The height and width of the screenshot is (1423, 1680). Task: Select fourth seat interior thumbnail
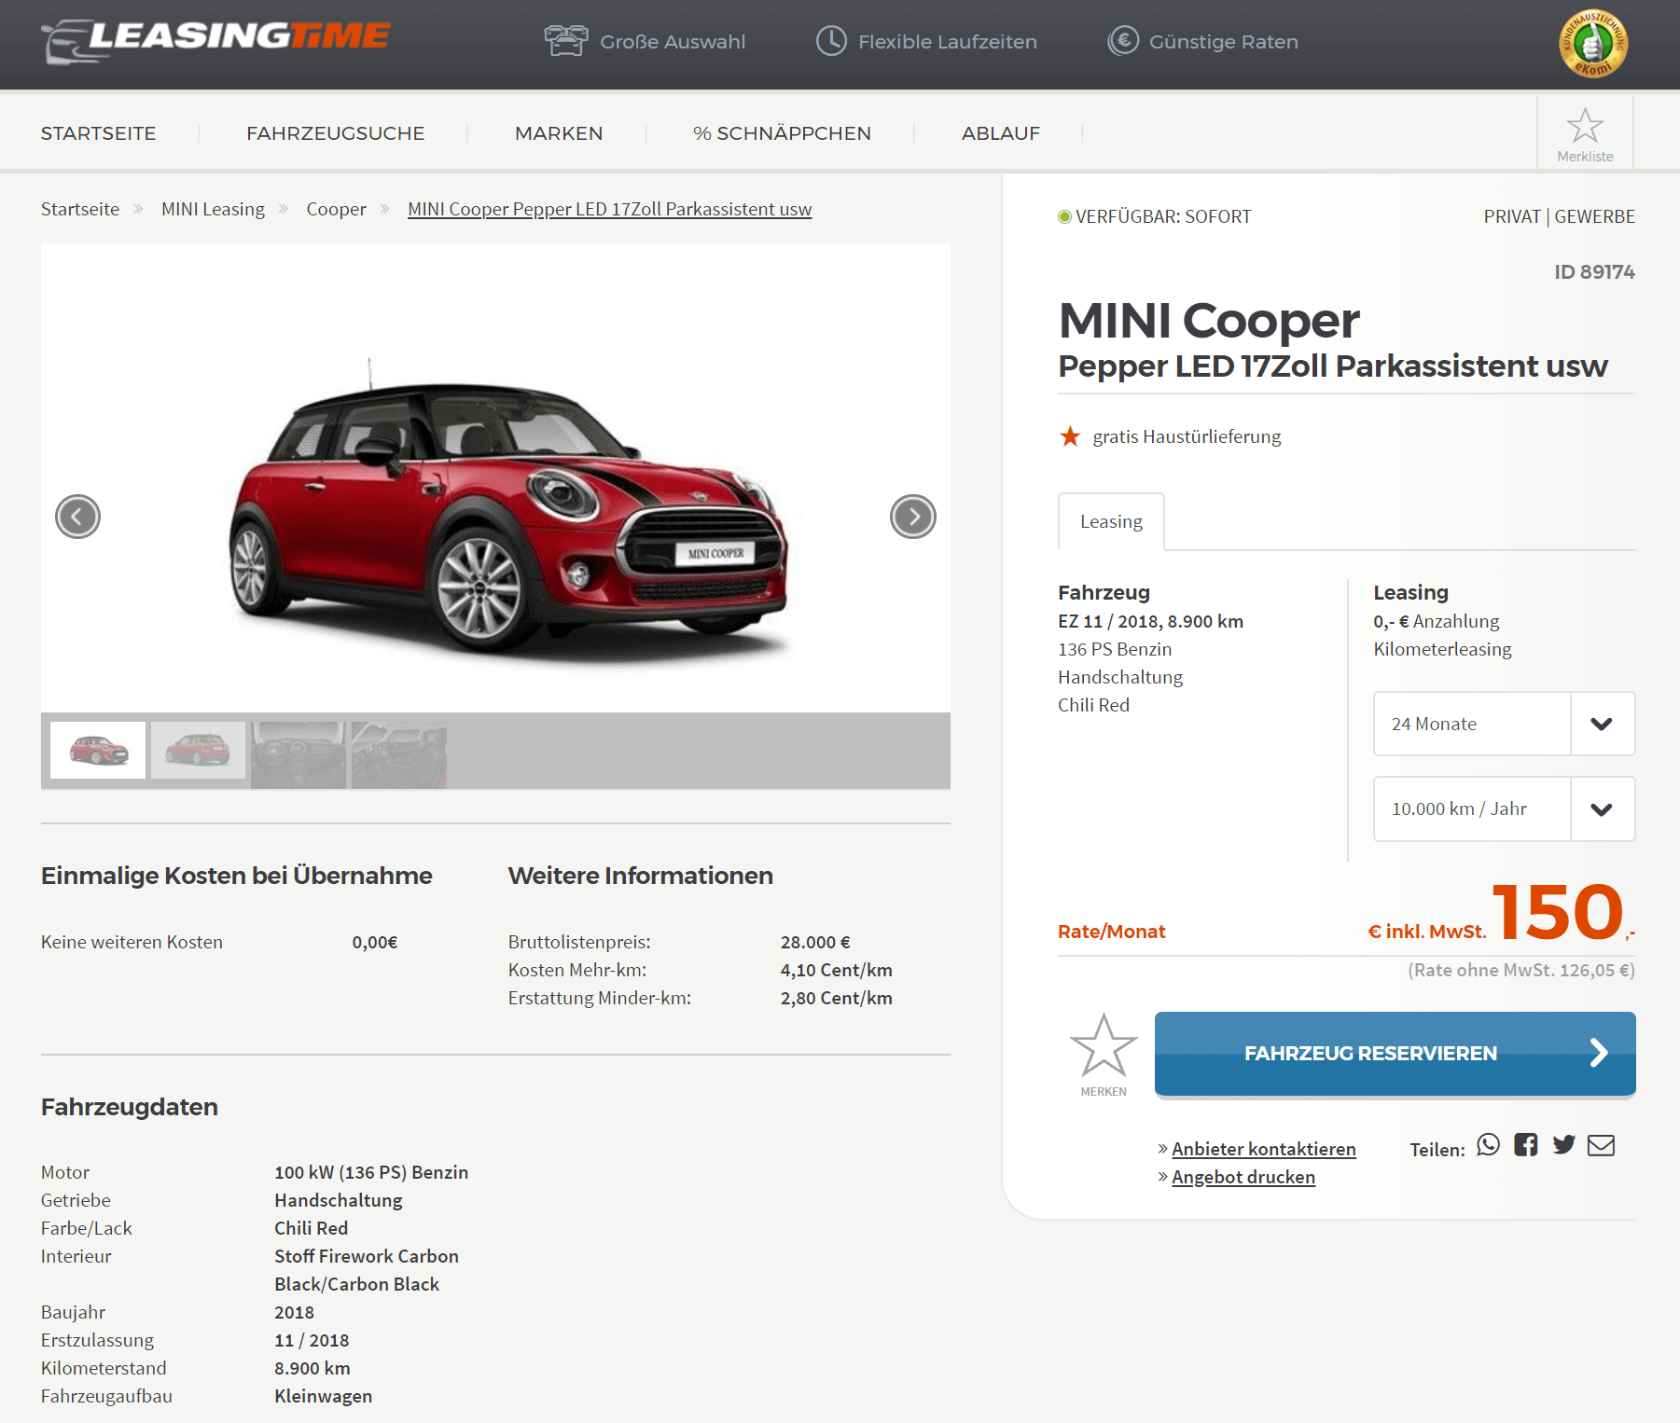399,754
